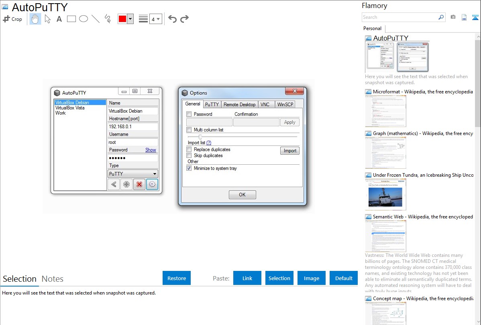Click the undo arrow
The height and width of the screenshot is (325, 481).
coord(172,19)
